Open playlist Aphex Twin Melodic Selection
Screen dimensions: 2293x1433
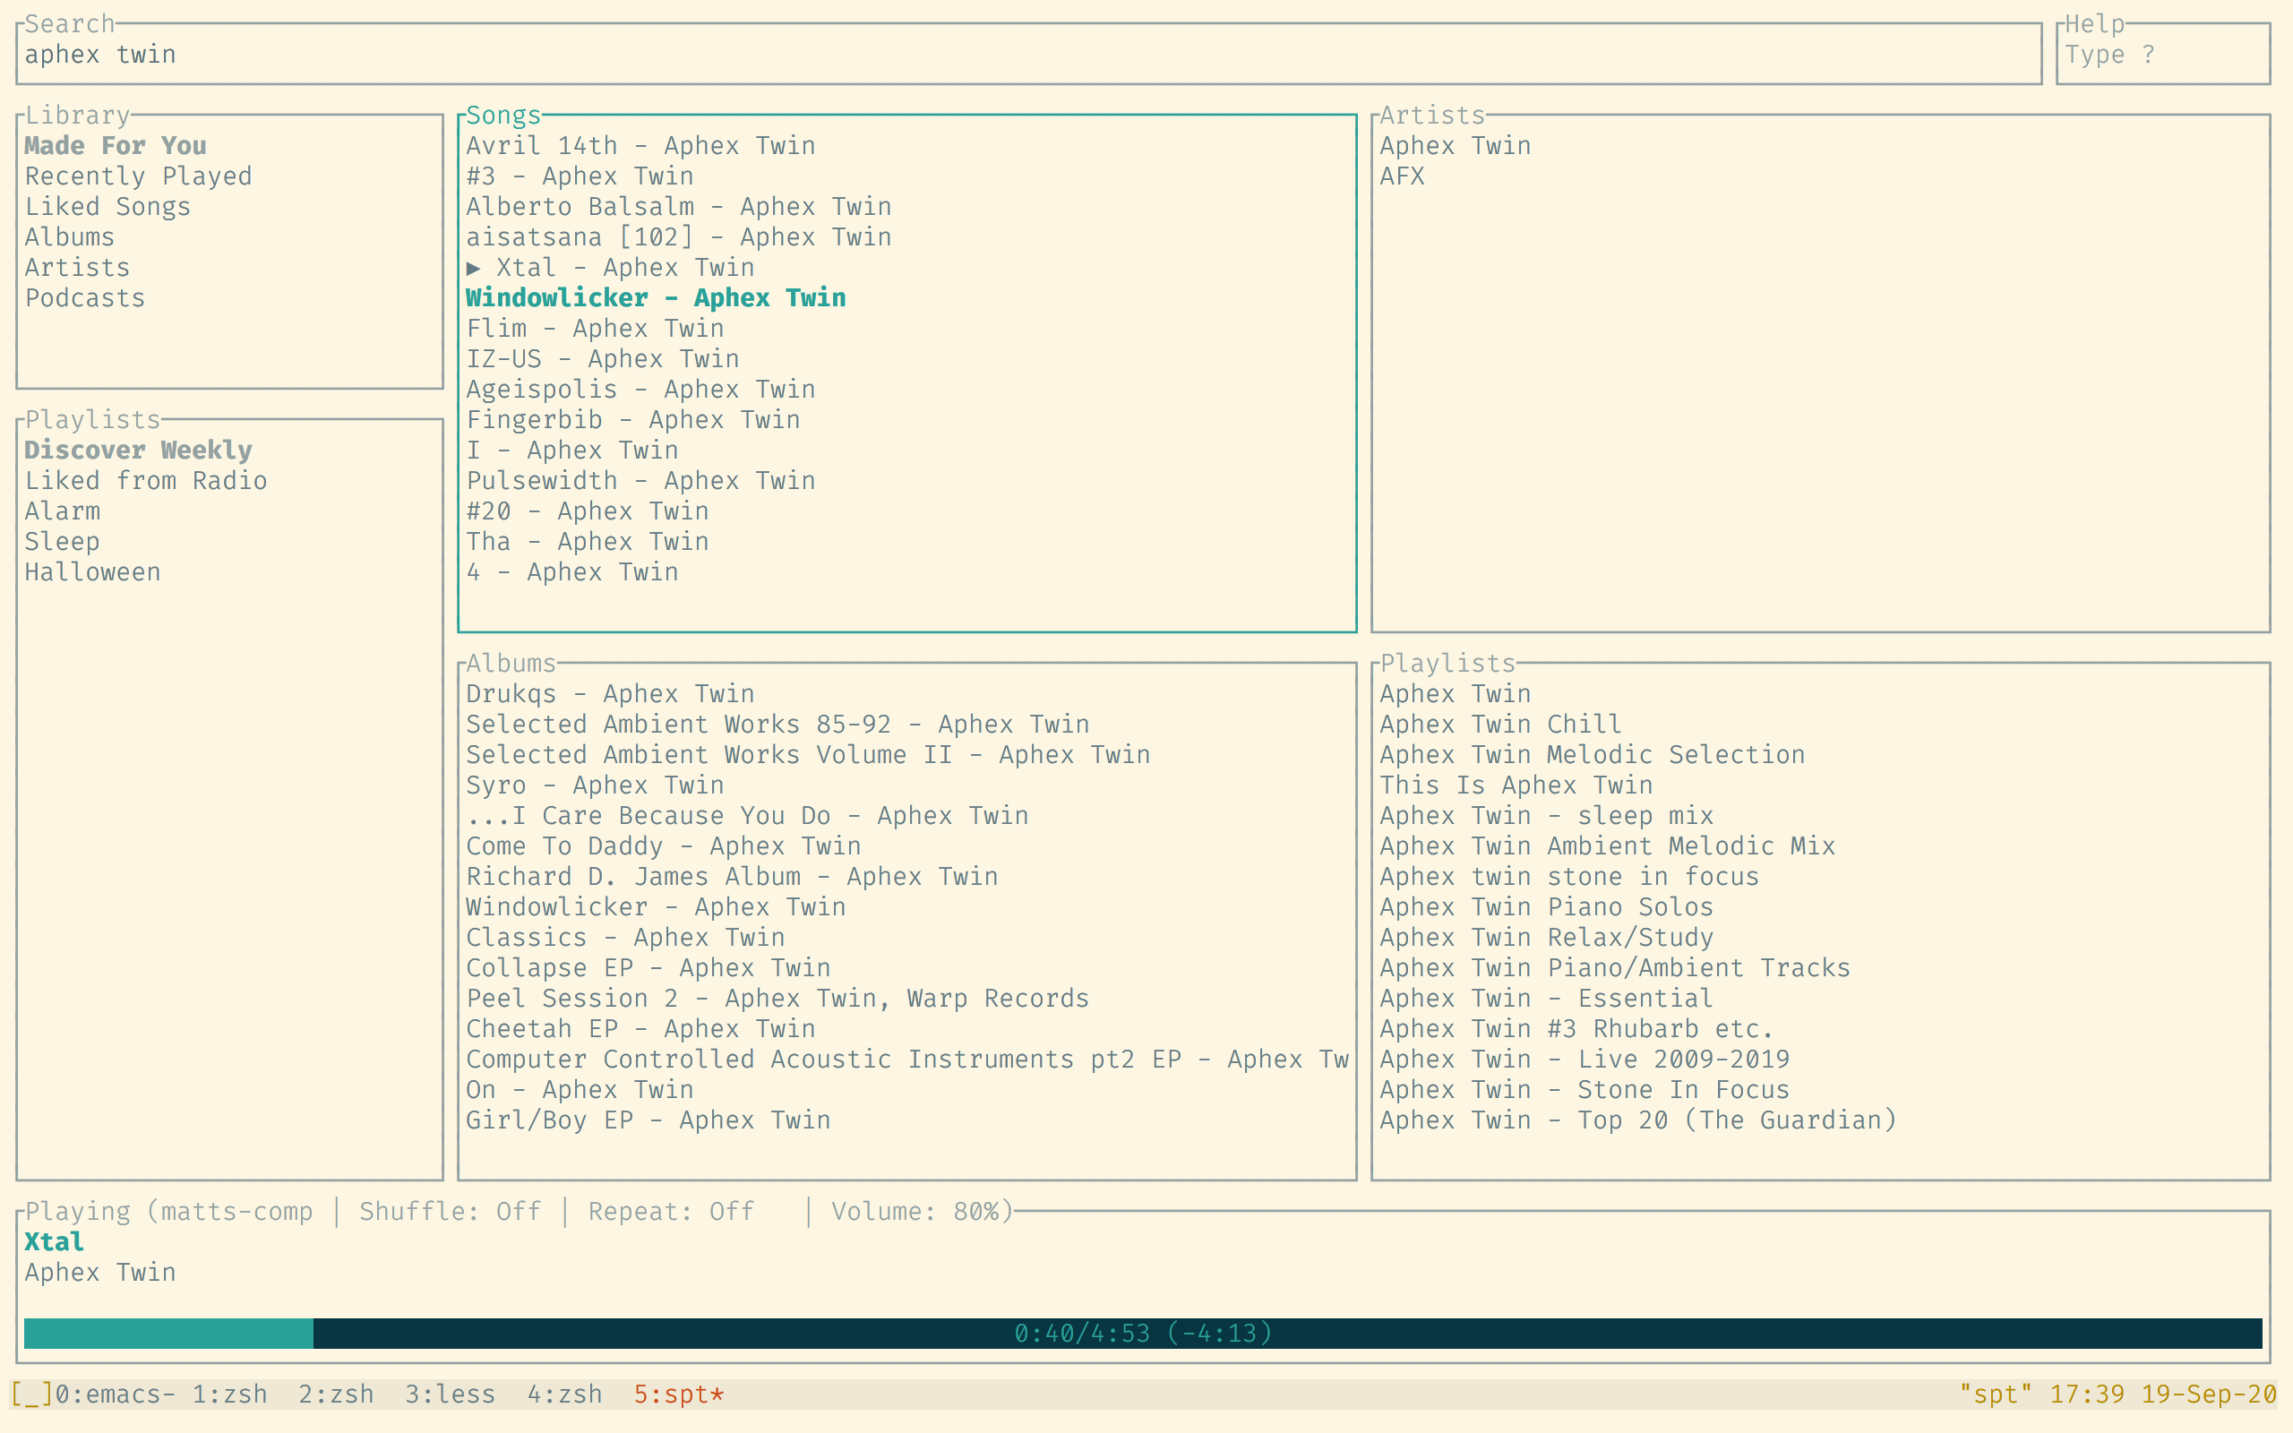coord(1593,754)
